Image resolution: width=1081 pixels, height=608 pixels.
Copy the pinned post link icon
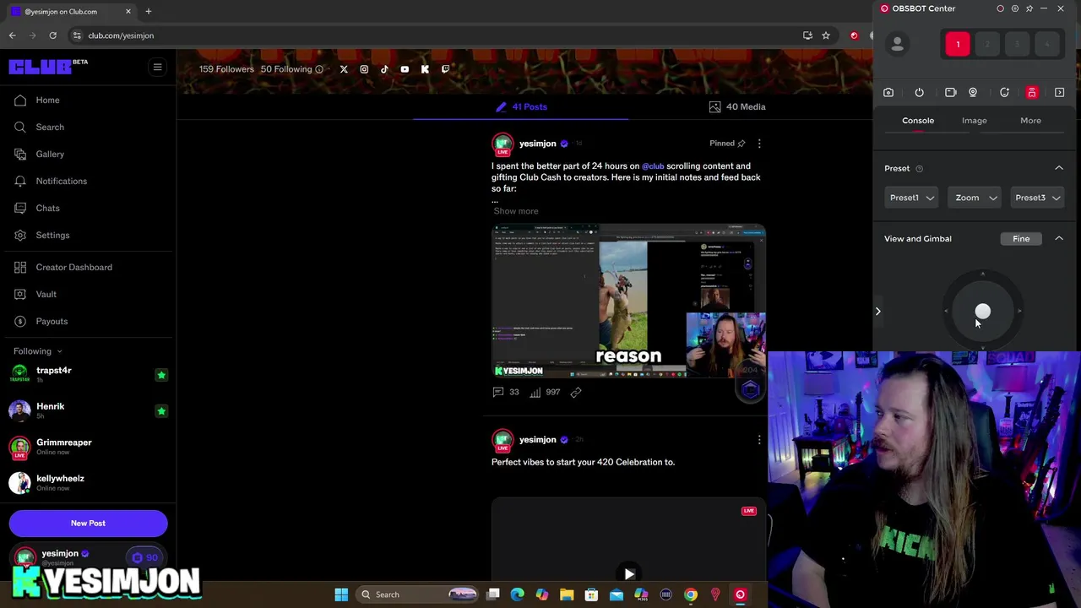point(576,392)
